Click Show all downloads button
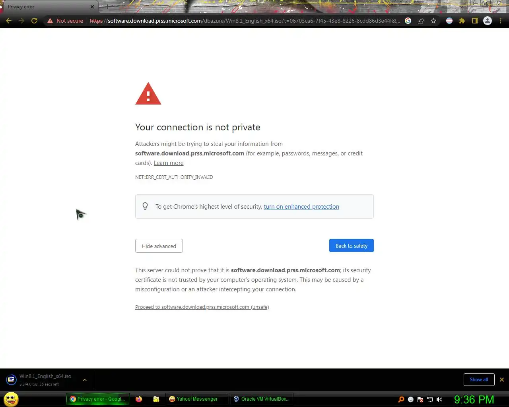Viewport: 509px width, 407px height. tap(479, 380)
